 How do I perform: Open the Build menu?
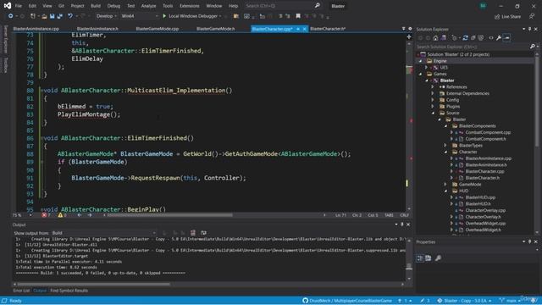coord(96,6)
